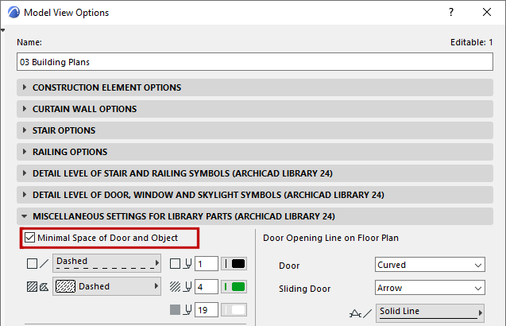Expand Detail Level of Door, Window and Skylight Symbols

coord(255,195)
